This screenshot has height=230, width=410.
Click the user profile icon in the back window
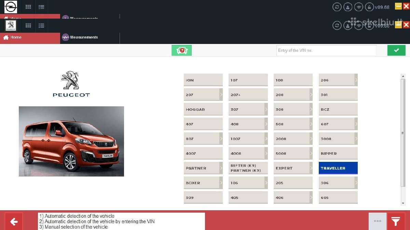coord(348,7)
